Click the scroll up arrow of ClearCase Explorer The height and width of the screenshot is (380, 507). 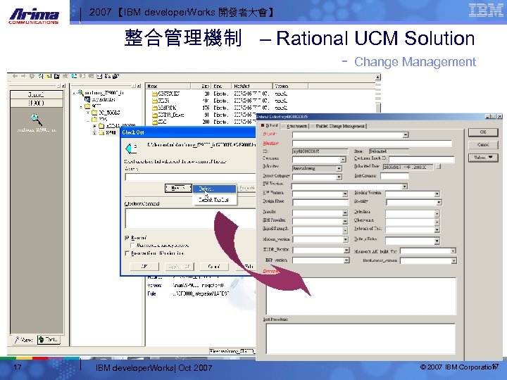pos(377,77)
